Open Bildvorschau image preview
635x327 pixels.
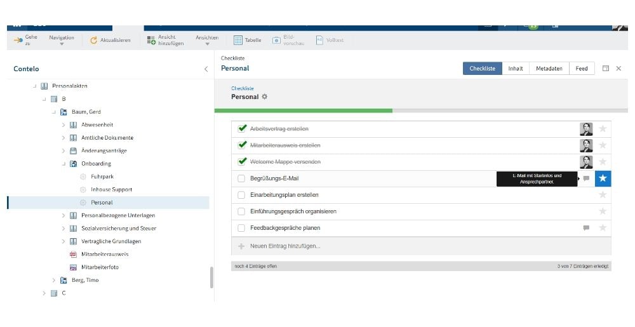click(276, 40)
